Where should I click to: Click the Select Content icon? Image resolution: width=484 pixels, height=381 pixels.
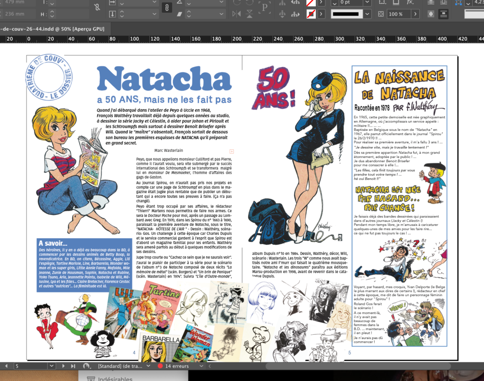pyautogui.click(x=282, y=14)
